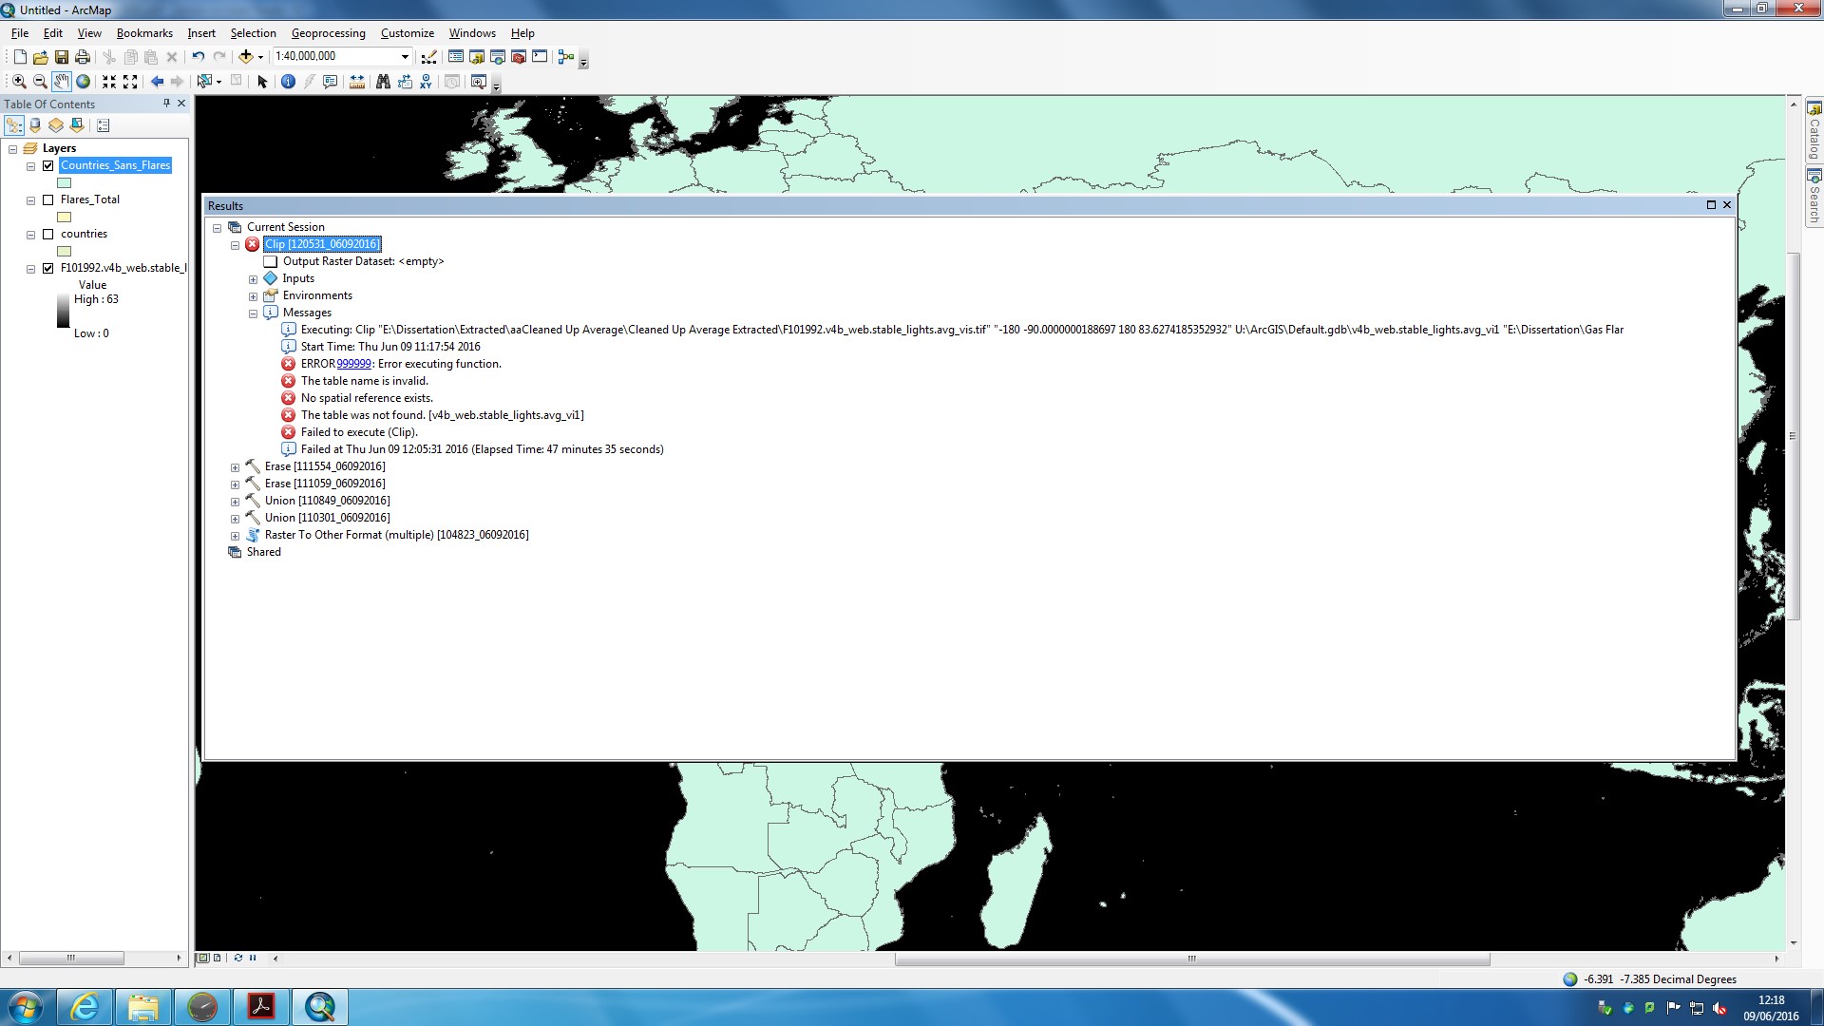Click the Countries_Sans_Flares symbol color swatch

pos(65,182)
